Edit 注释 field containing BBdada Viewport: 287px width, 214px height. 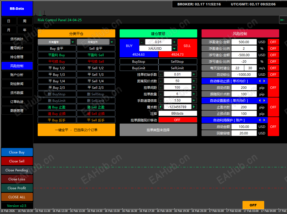point(178,114)
